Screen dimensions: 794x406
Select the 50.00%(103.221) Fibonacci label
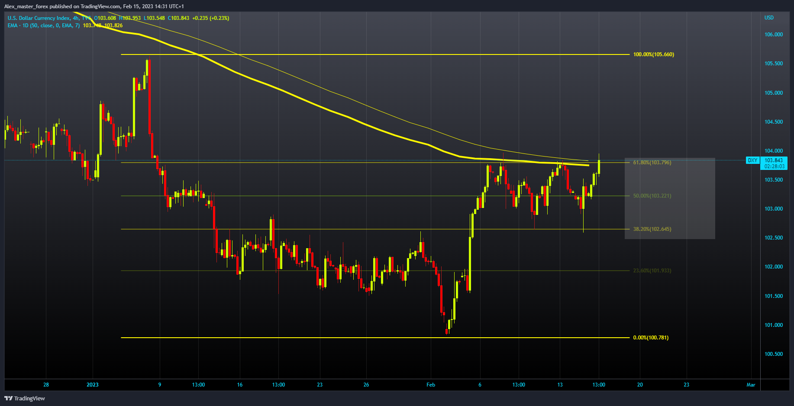coord(652,196)
